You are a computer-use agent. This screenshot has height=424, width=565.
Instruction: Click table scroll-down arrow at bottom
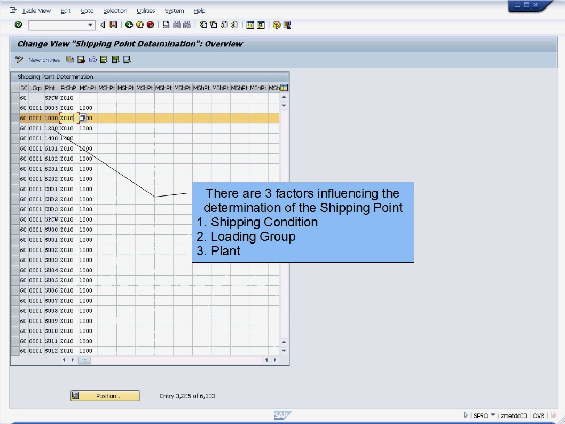coord(284,351)
